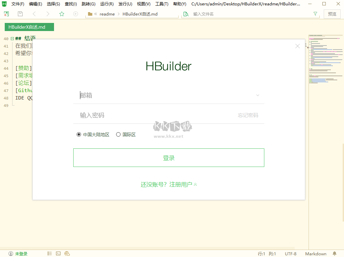Viewport: 344px width, 257px height.
Task: Click line number 49 in the gutter
Action: [x=6, y=106]
